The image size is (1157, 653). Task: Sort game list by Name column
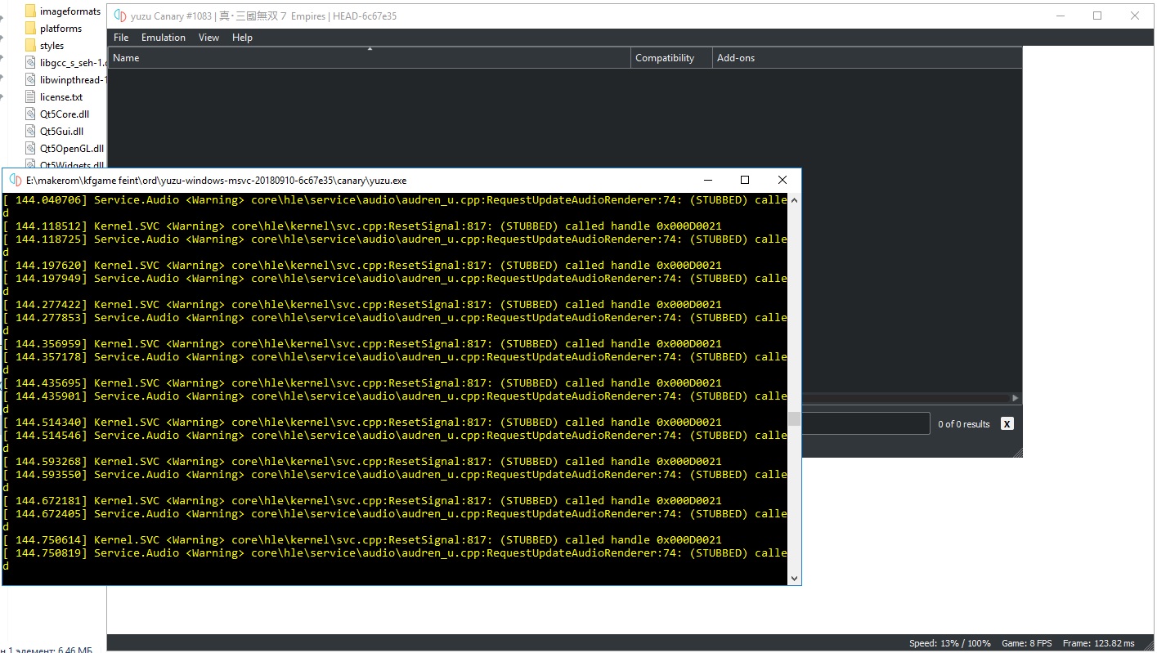(369, 58)
